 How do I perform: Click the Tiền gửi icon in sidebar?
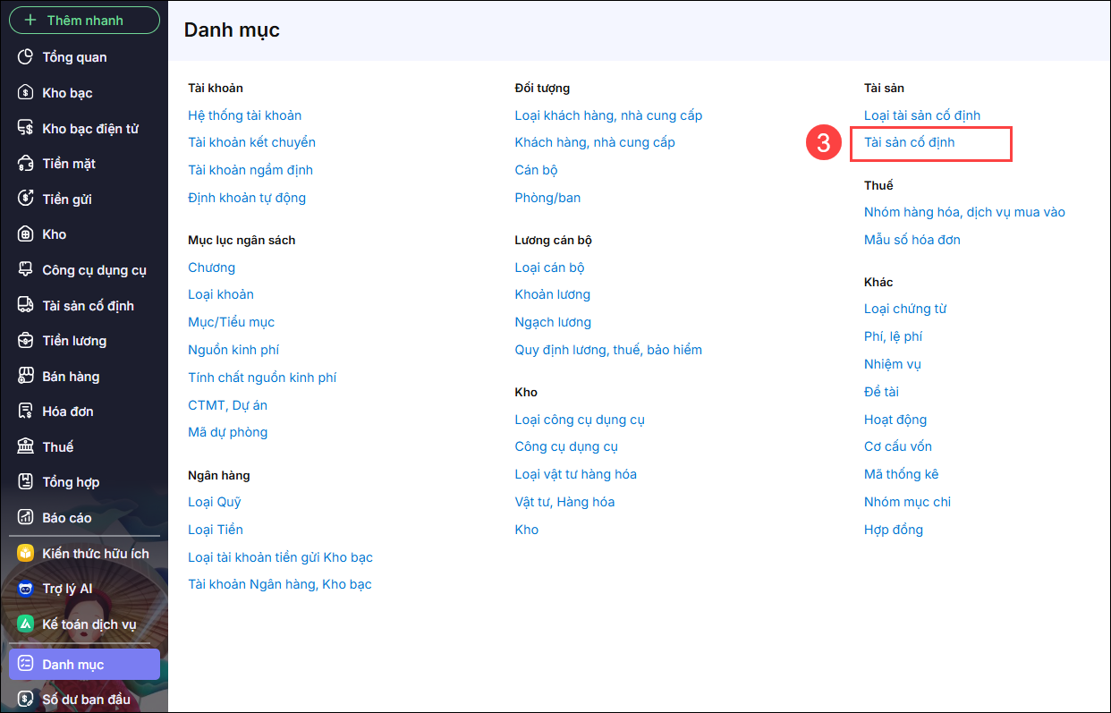coord(26,199)
